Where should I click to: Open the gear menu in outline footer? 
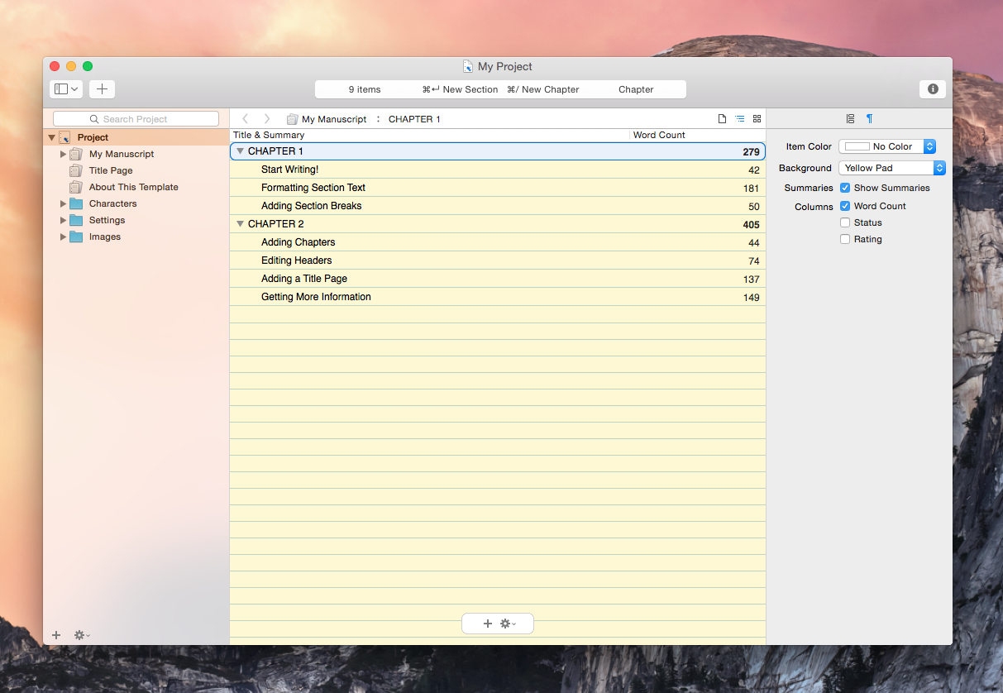tap(508, 624)
